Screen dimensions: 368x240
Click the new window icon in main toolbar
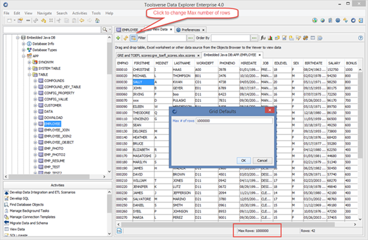9,20
